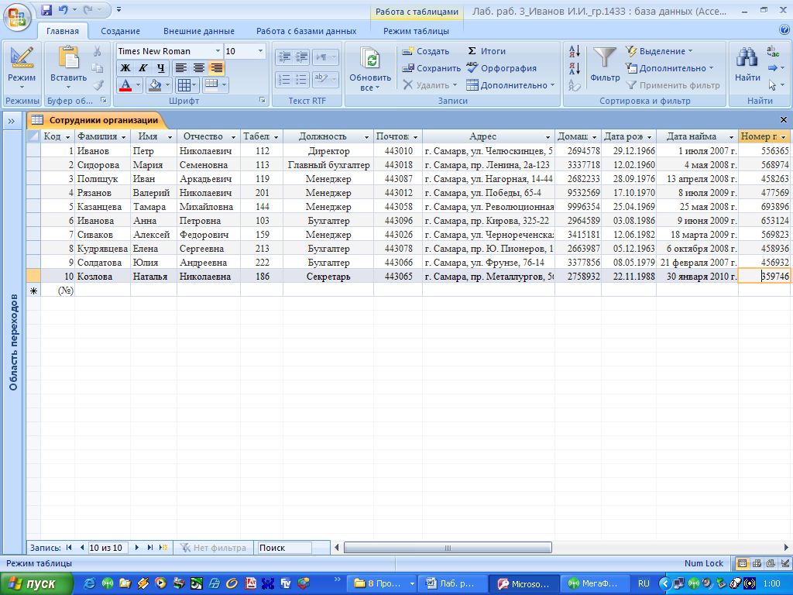Switch to design view status icon
This screenshot has height=595, width=793.
tap(785, 563)
